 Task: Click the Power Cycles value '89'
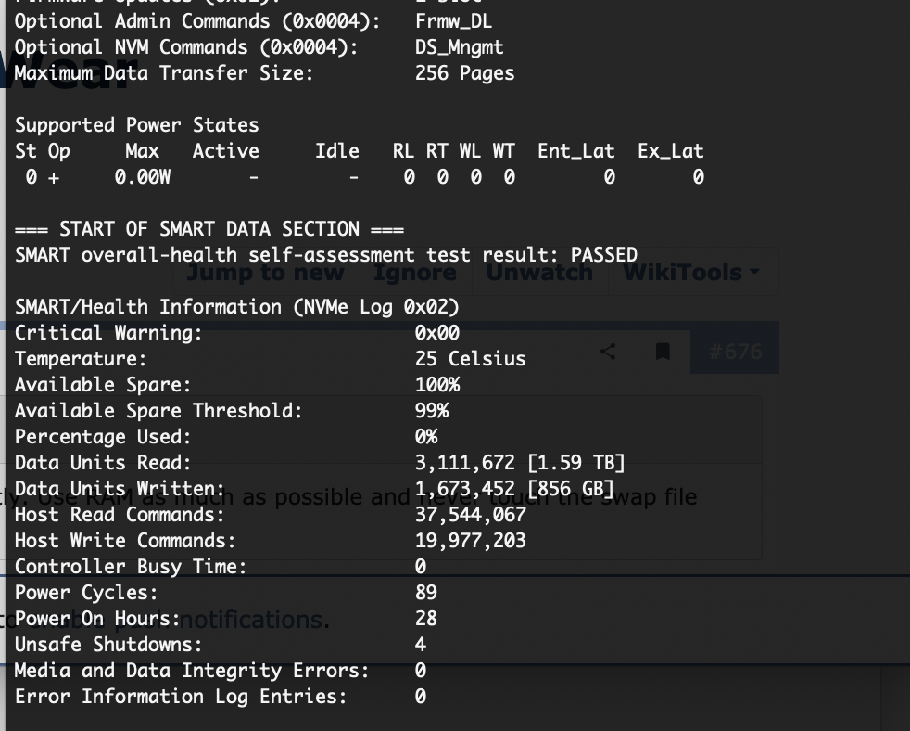pos(426,593)
